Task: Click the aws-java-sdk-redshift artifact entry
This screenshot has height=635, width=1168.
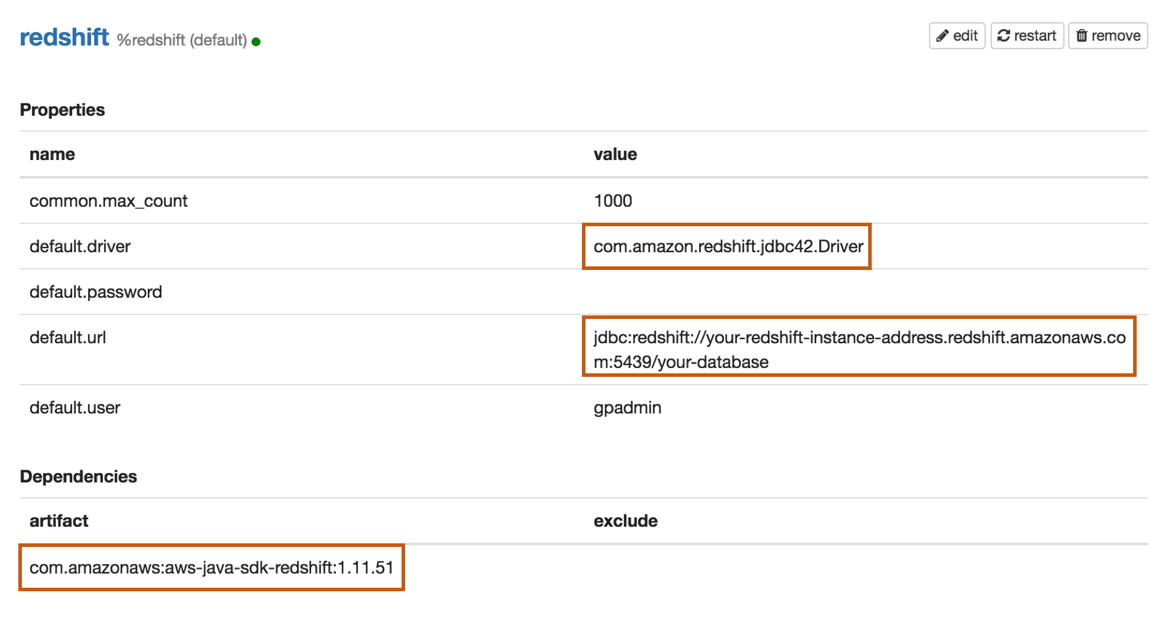Action: 211,568
